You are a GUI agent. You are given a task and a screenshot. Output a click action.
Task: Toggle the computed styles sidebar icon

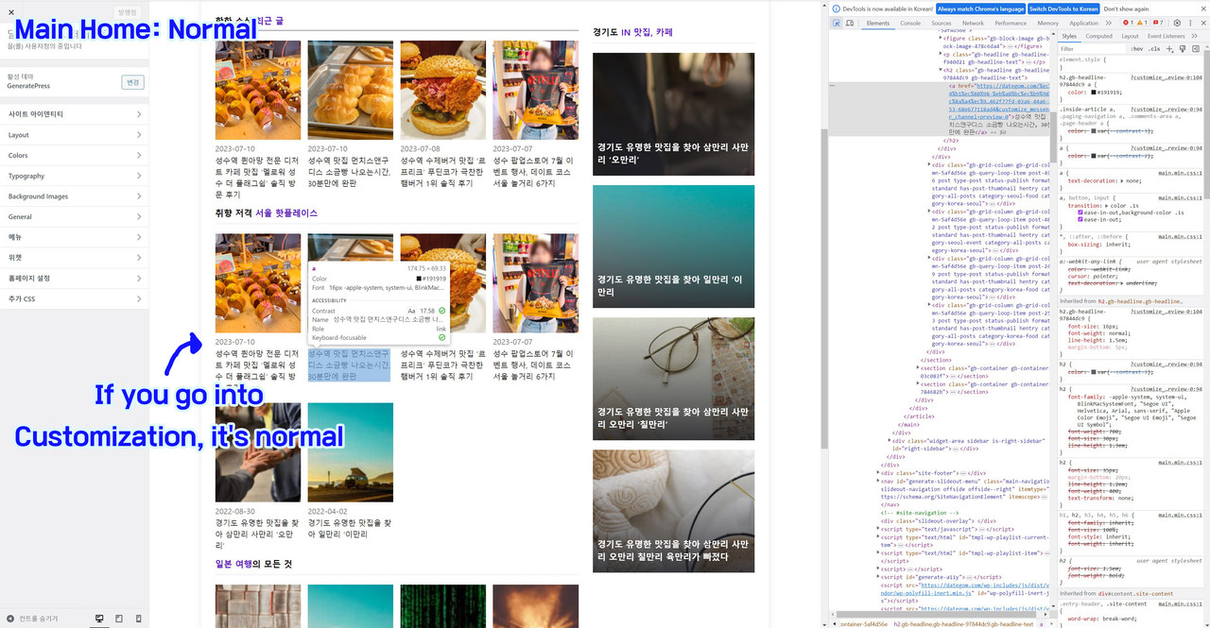tap(1195, 48)
